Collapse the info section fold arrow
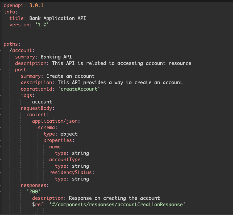The image size is (233, 215). click(x=1, y=12)
